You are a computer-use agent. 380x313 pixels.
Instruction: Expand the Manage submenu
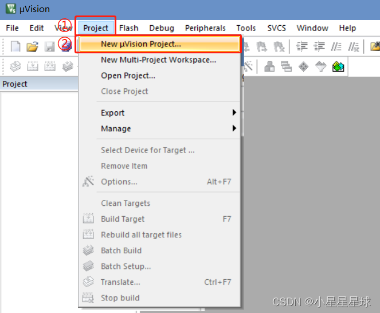tap(159, 128)
